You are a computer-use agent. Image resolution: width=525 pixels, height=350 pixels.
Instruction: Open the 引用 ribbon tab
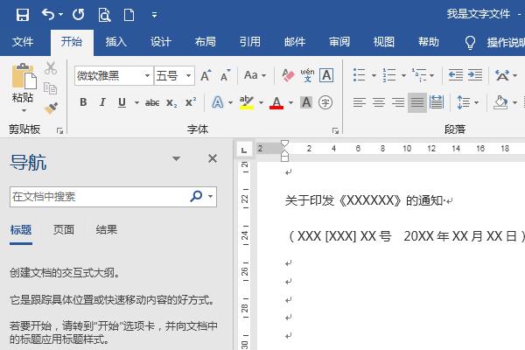[x=249, y=42]
